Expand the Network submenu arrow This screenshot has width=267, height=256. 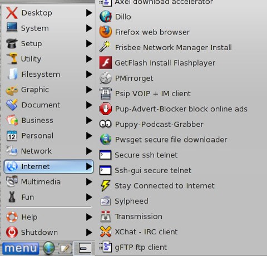(x=89, y=151)
